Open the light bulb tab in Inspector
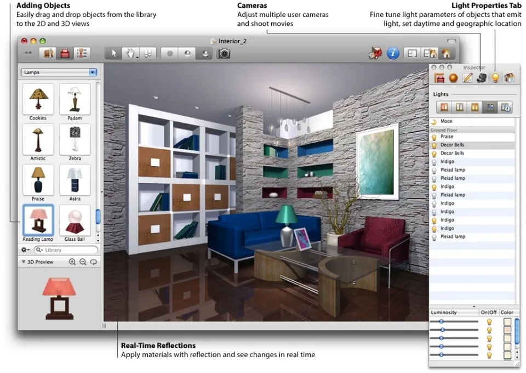 [x=495, y=78]
